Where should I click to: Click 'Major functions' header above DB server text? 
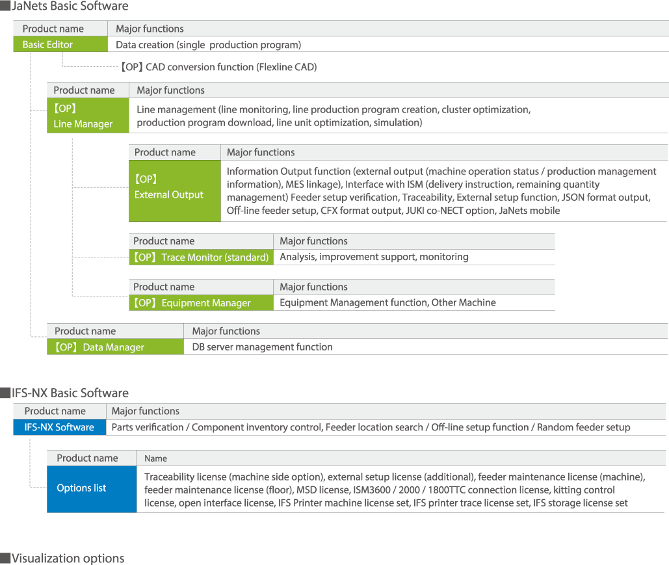226,331
